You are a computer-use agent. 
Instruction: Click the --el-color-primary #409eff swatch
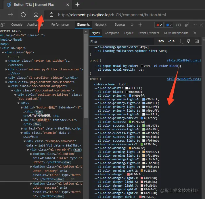coord(130,96)
